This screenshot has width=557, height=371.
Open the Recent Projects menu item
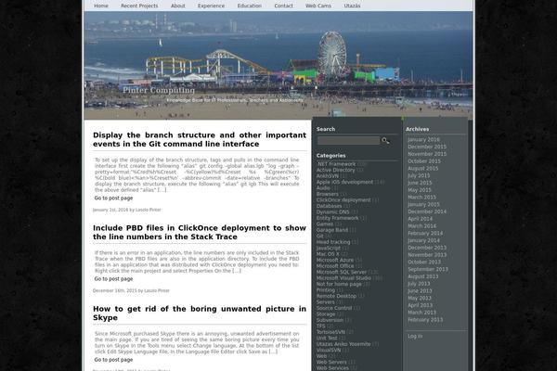click(139, 6)
